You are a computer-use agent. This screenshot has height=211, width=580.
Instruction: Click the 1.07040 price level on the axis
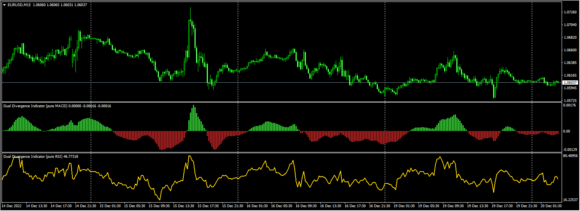coord(570,25)
